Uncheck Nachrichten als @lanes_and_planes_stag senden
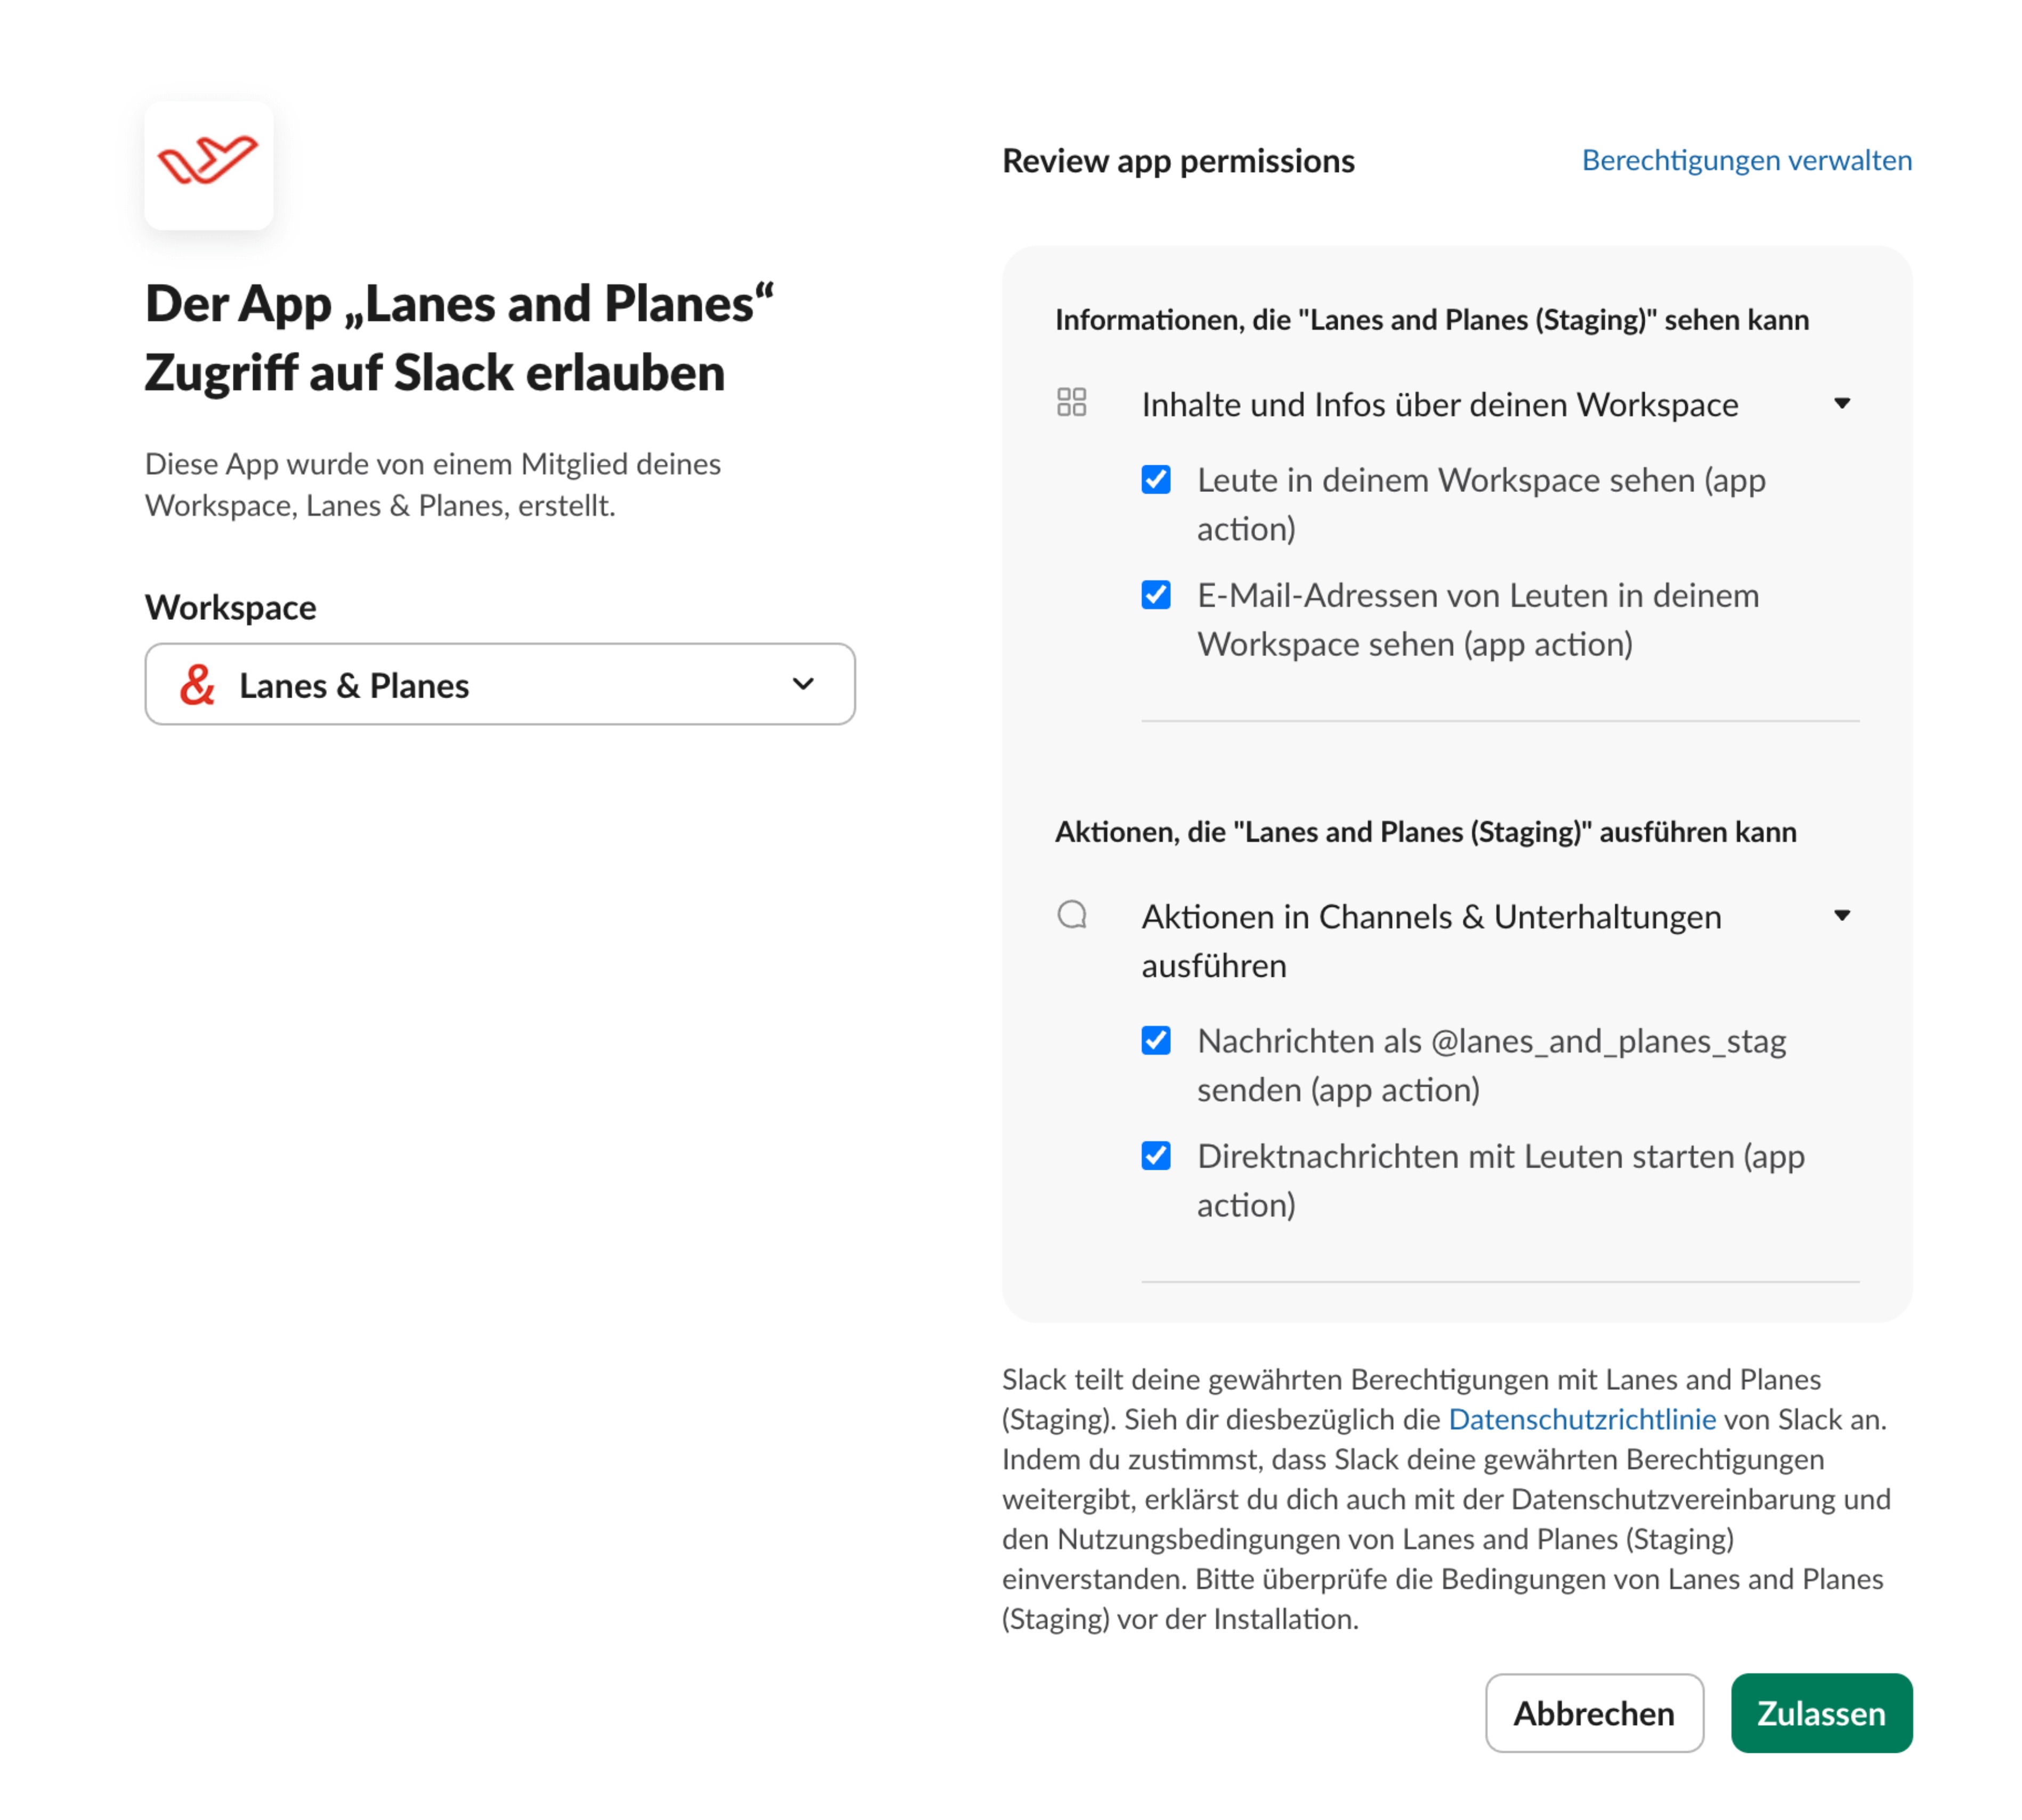 [1156, 1041]
